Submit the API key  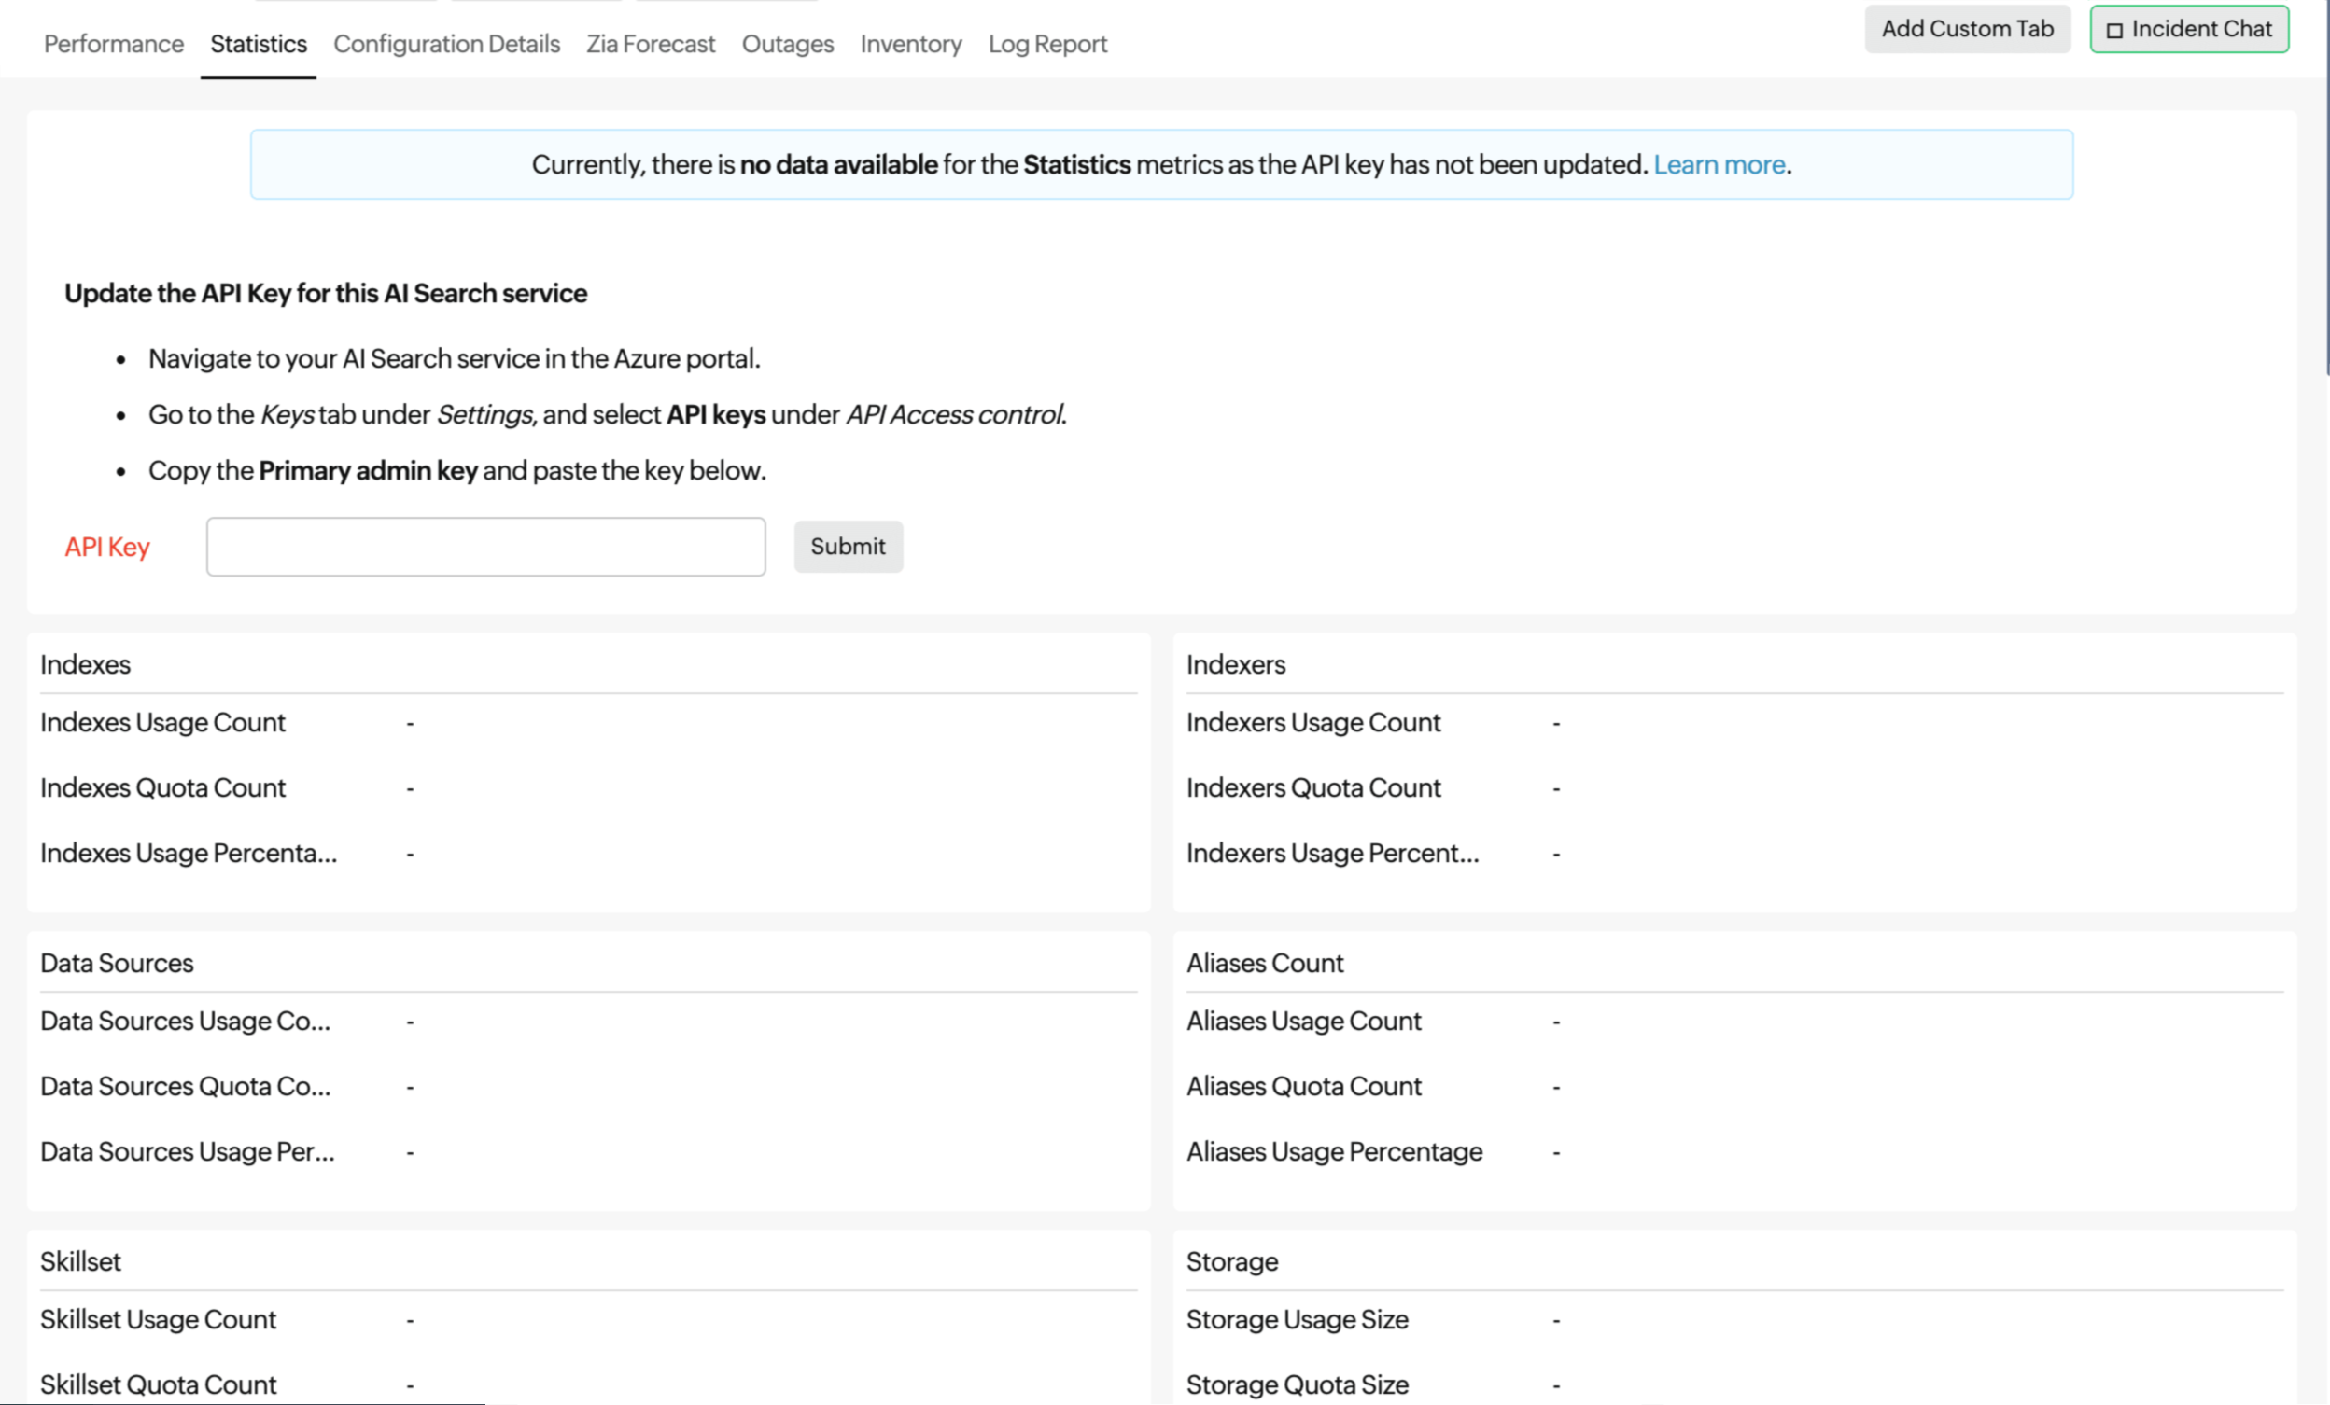849,546
